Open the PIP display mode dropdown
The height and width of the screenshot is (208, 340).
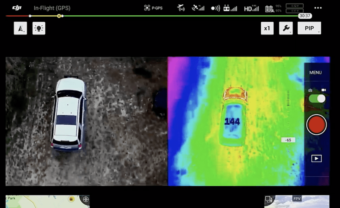pos(309,28)
